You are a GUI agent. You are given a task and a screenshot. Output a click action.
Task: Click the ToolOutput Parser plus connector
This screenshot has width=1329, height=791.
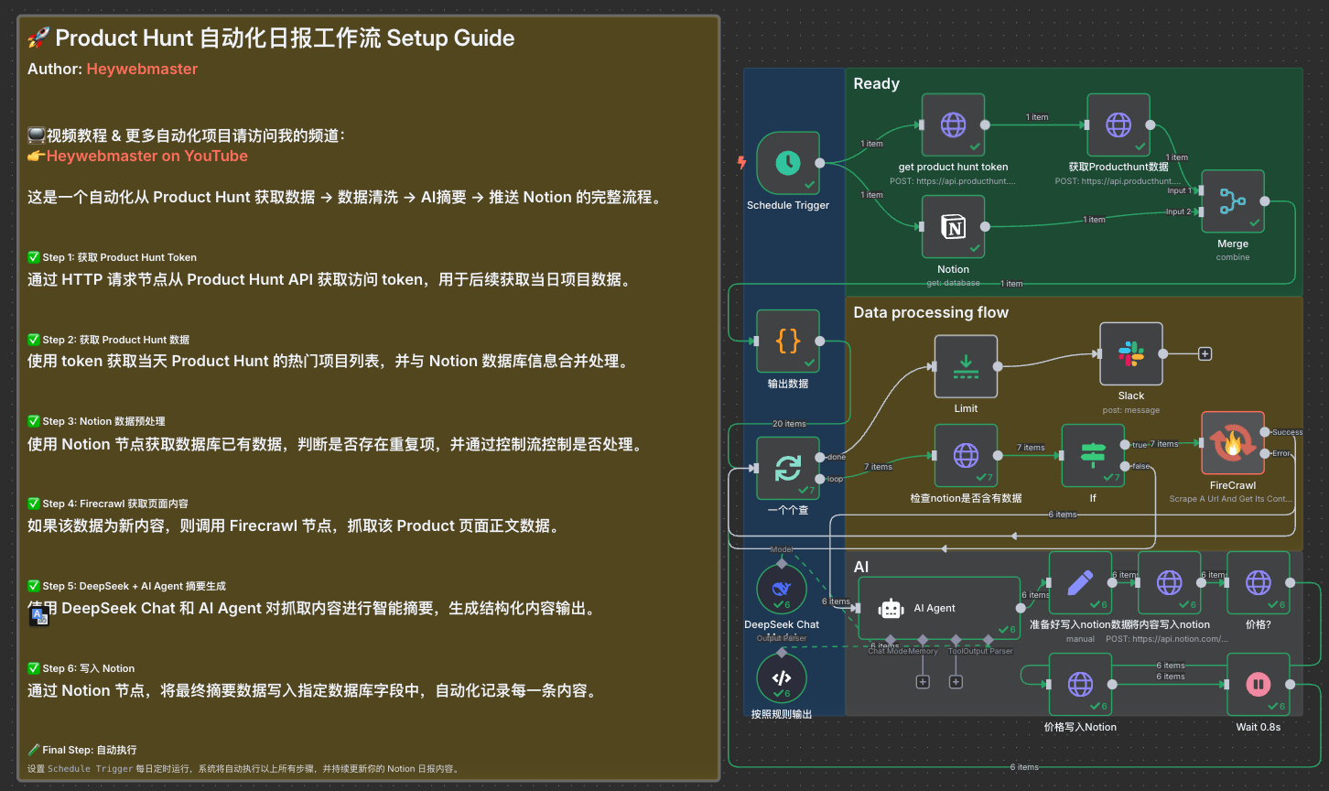pos(956,681)
